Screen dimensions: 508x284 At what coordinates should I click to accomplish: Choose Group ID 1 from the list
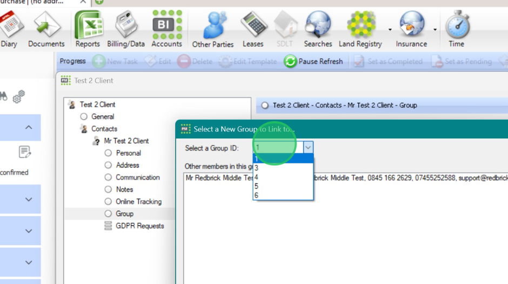pos(283,158)
